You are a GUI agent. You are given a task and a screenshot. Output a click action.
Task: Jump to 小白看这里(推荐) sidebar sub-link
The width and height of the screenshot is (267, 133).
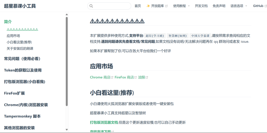[x=19, y=42]
